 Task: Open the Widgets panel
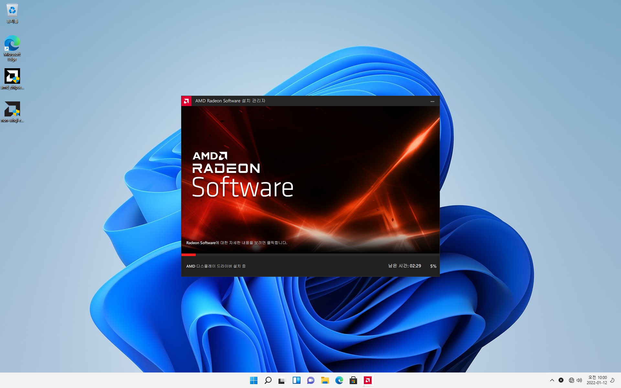click(x=296, y=380)
